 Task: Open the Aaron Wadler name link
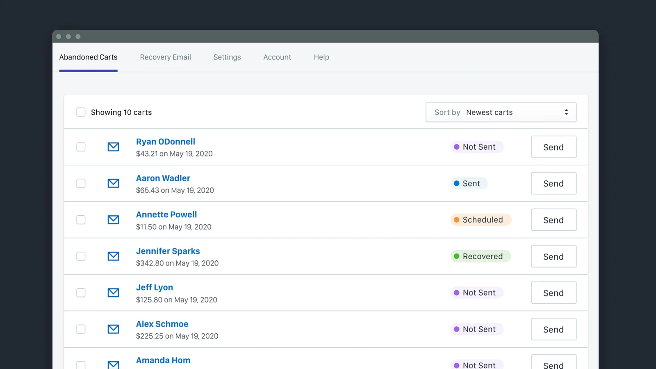tap(163, 178)
